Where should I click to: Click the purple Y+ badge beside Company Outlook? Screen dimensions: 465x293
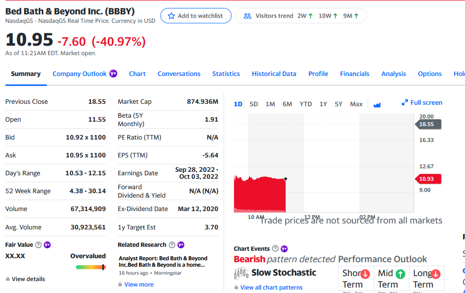tap(113, 73)
